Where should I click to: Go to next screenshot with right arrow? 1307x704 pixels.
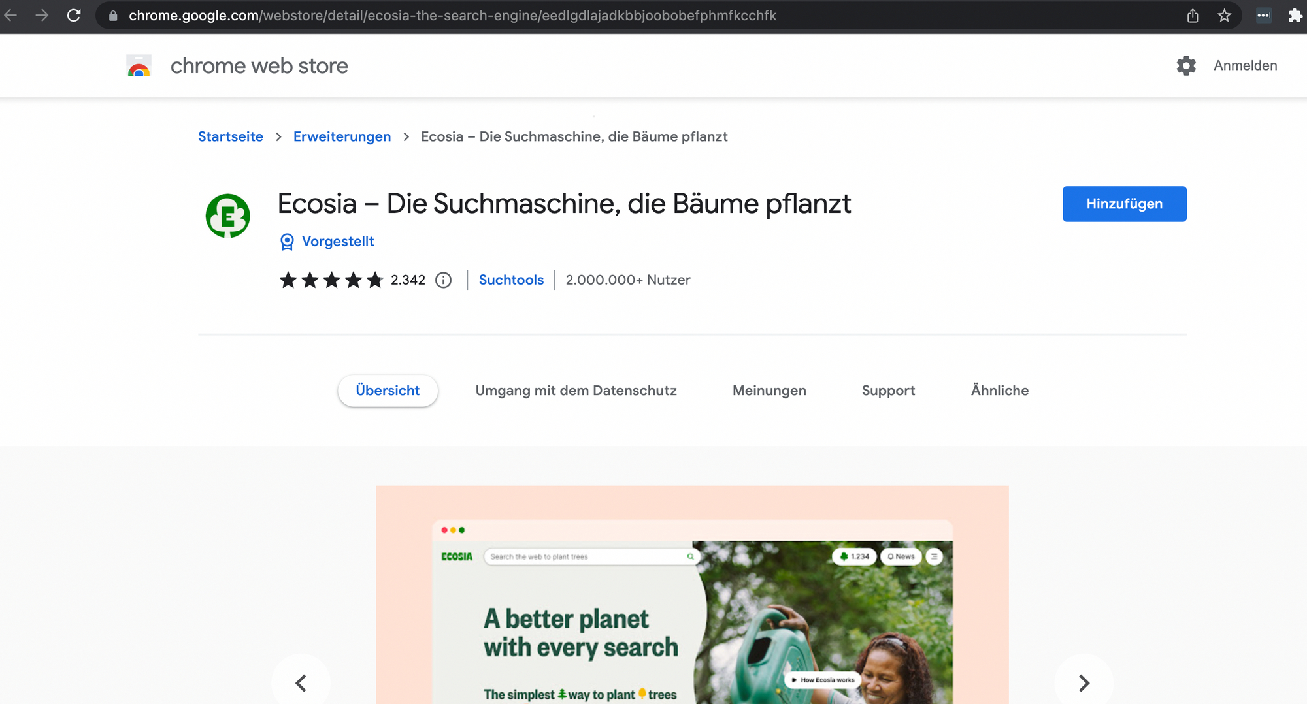click(x=1084, y=682)
